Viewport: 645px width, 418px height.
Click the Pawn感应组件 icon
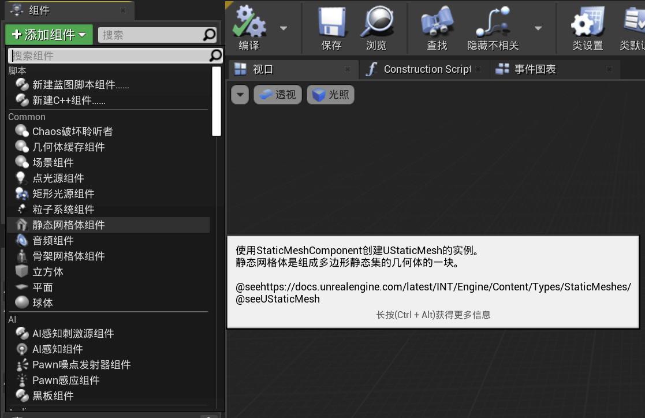(21, 380)
